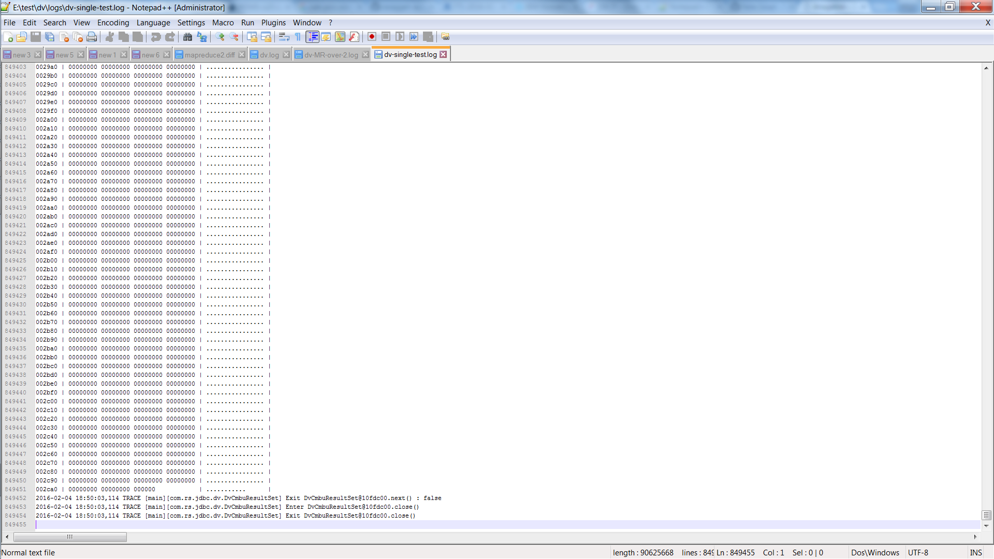Switch to the new 6 tab

[x=150, y=55]
